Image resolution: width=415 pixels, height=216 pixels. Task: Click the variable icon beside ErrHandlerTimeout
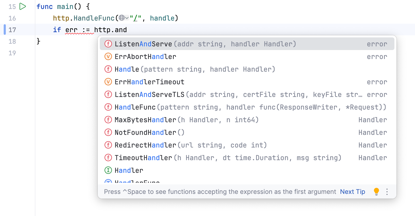(x=108, y=82)
